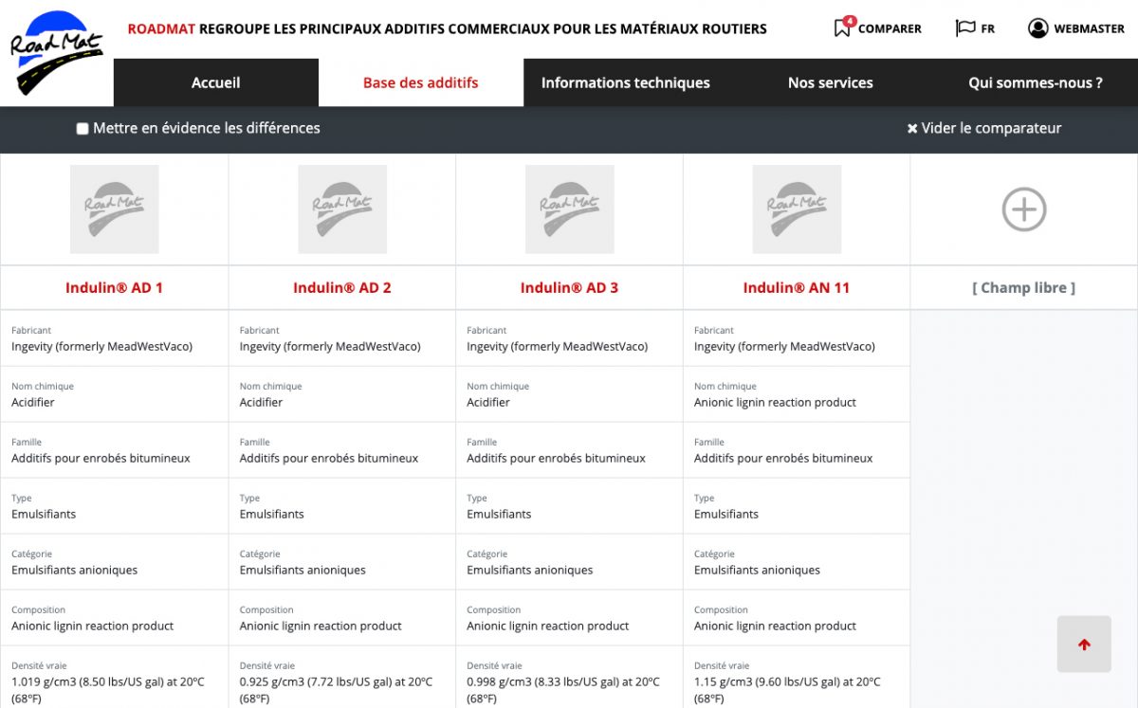This screenshot has height=708, width=1138.
Task: Click the scroll-to-top arrow button
Action: point(1084,644)
